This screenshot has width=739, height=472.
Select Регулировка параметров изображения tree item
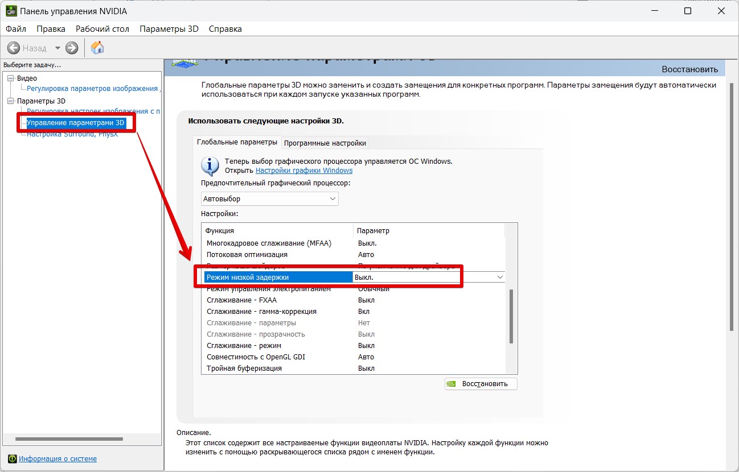92,89
